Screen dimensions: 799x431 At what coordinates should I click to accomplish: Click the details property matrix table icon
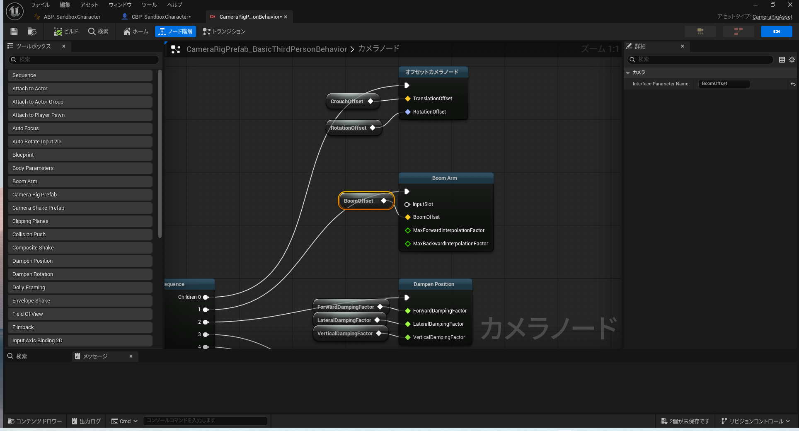point(782,60)
